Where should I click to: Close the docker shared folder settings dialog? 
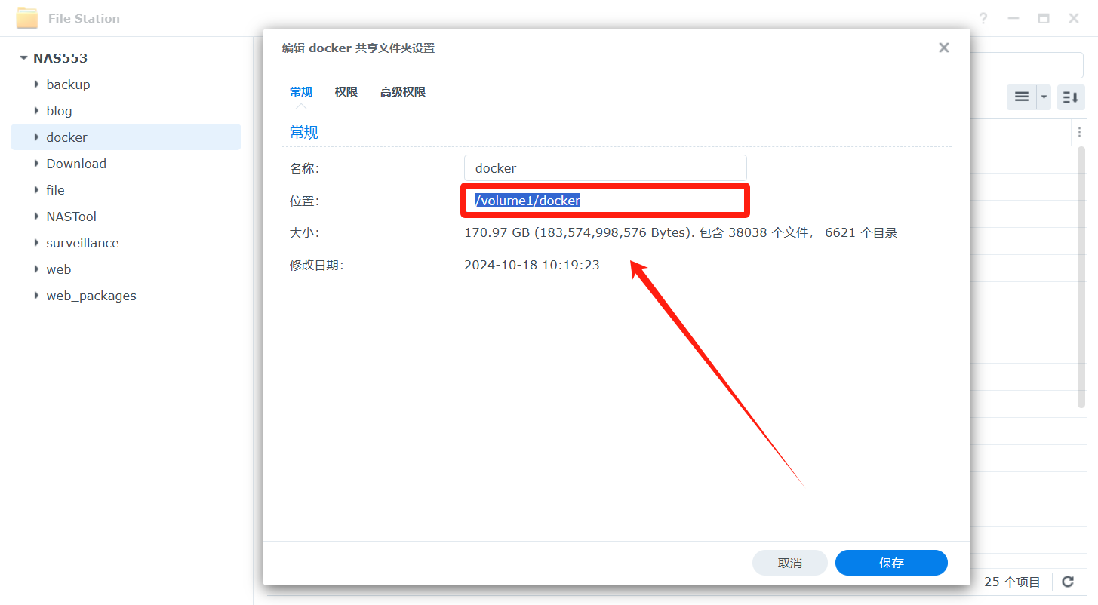[943, 48]
